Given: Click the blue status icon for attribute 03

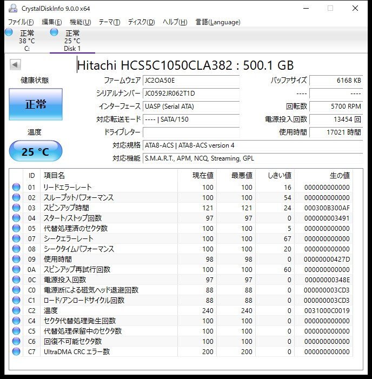Looking at the screenshot, I should tap(16, 208).
